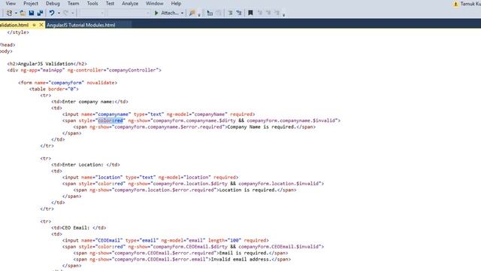Click the Previous Bookmark toolbar icon

click(x=260, y=13)
